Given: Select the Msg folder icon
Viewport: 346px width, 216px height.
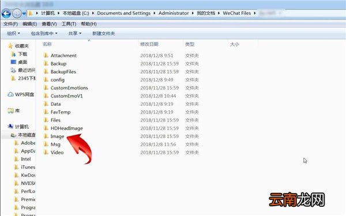Looking at the screenshot, I should tap(46, 145).
